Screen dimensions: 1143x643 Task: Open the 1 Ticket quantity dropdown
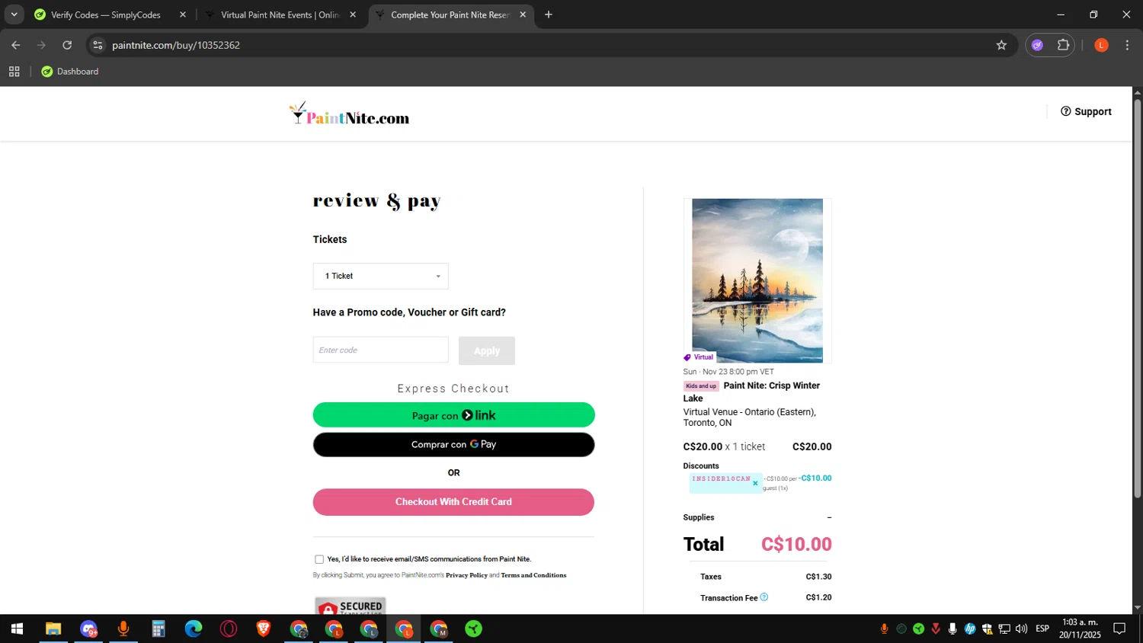pos(380,276)
